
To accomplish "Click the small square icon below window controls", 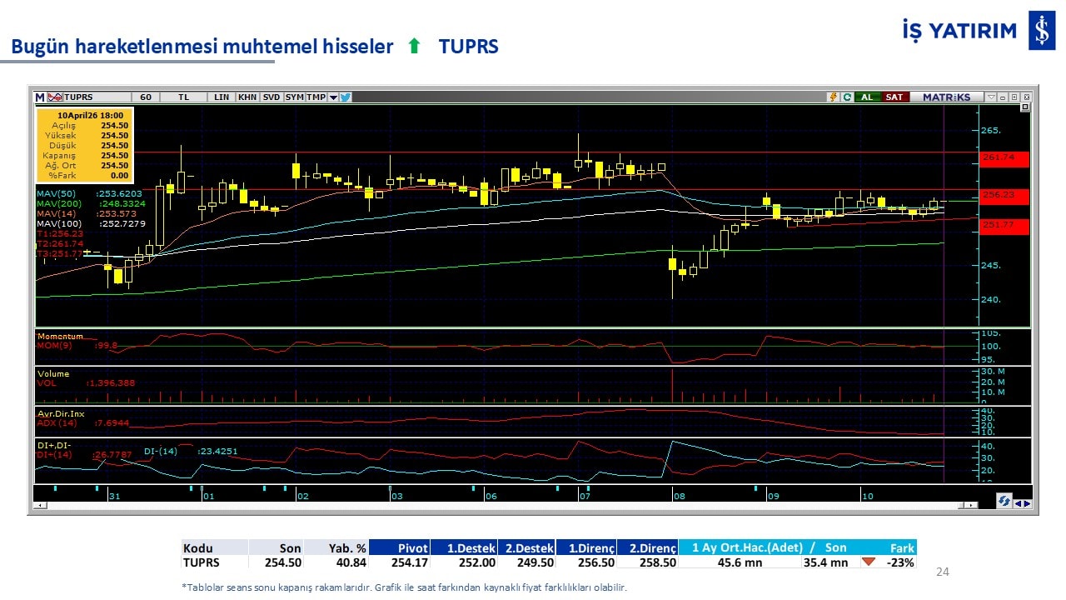I will point(1024,107).
